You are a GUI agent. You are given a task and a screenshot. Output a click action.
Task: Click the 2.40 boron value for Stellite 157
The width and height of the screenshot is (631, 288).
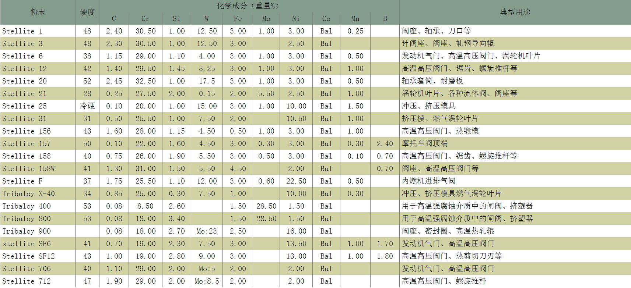pyautogui.click(x=385, y=144)
